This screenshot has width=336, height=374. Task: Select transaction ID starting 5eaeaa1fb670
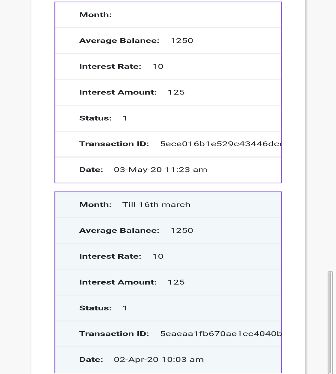click(221, 334)
